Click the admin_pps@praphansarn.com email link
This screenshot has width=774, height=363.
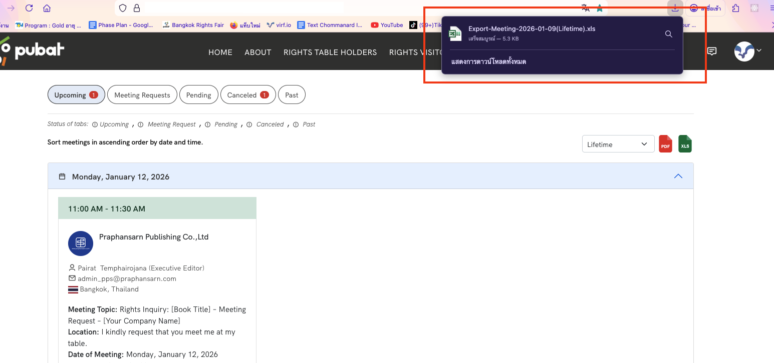(127, 278)
